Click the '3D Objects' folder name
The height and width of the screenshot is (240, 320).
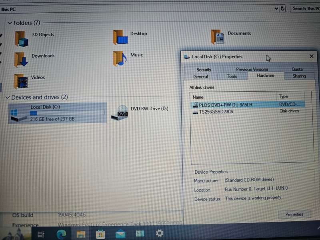[43, 34]
